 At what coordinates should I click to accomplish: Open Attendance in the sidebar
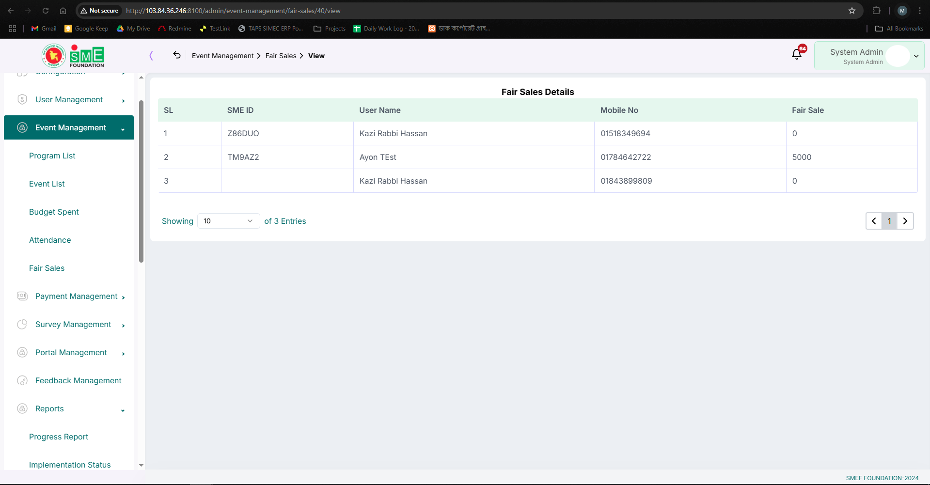(x=50, y=240)
